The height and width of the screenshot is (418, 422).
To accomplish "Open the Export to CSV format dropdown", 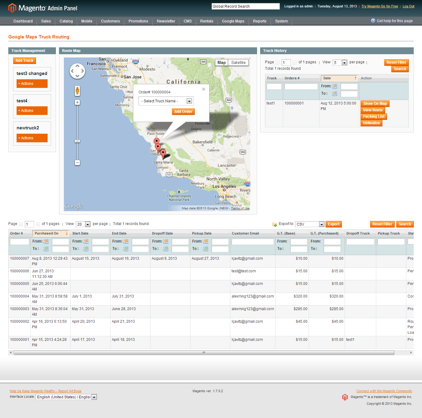I will point(310,224).
